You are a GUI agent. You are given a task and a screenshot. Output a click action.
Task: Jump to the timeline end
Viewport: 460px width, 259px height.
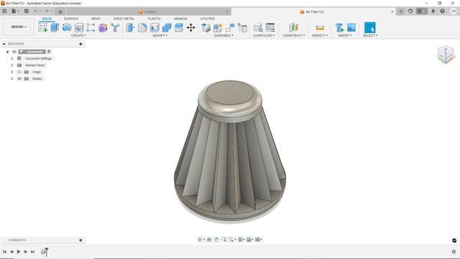coord(32,252)
